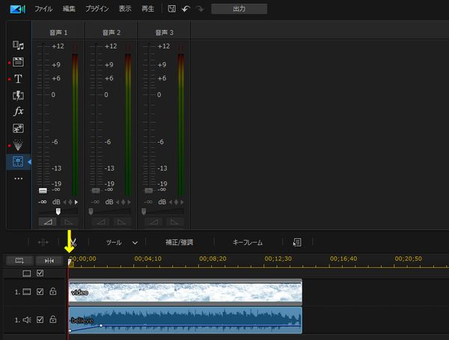The image size is (449, 340).
Task: Click the 出力 button
Action: (x=239, y=10)
